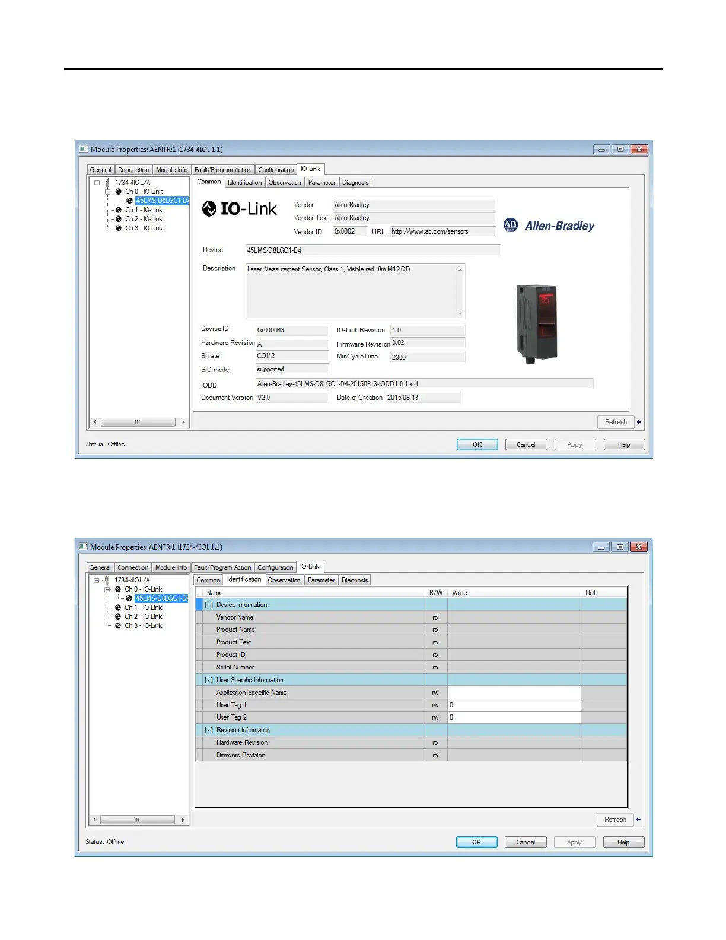The image size is (726, 940).
Task: Click the IO-Link logo on the Common page
Action: 240,209
